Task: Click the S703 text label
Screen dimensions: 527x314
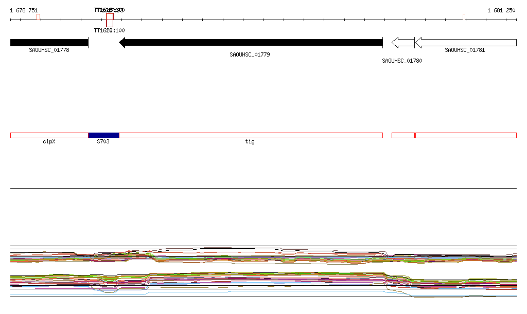Action: 103,141
